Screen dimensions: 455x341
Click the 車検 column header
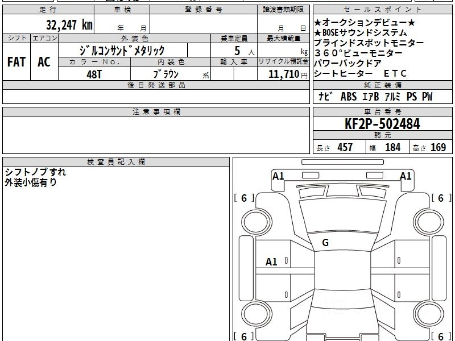[122, 10]
